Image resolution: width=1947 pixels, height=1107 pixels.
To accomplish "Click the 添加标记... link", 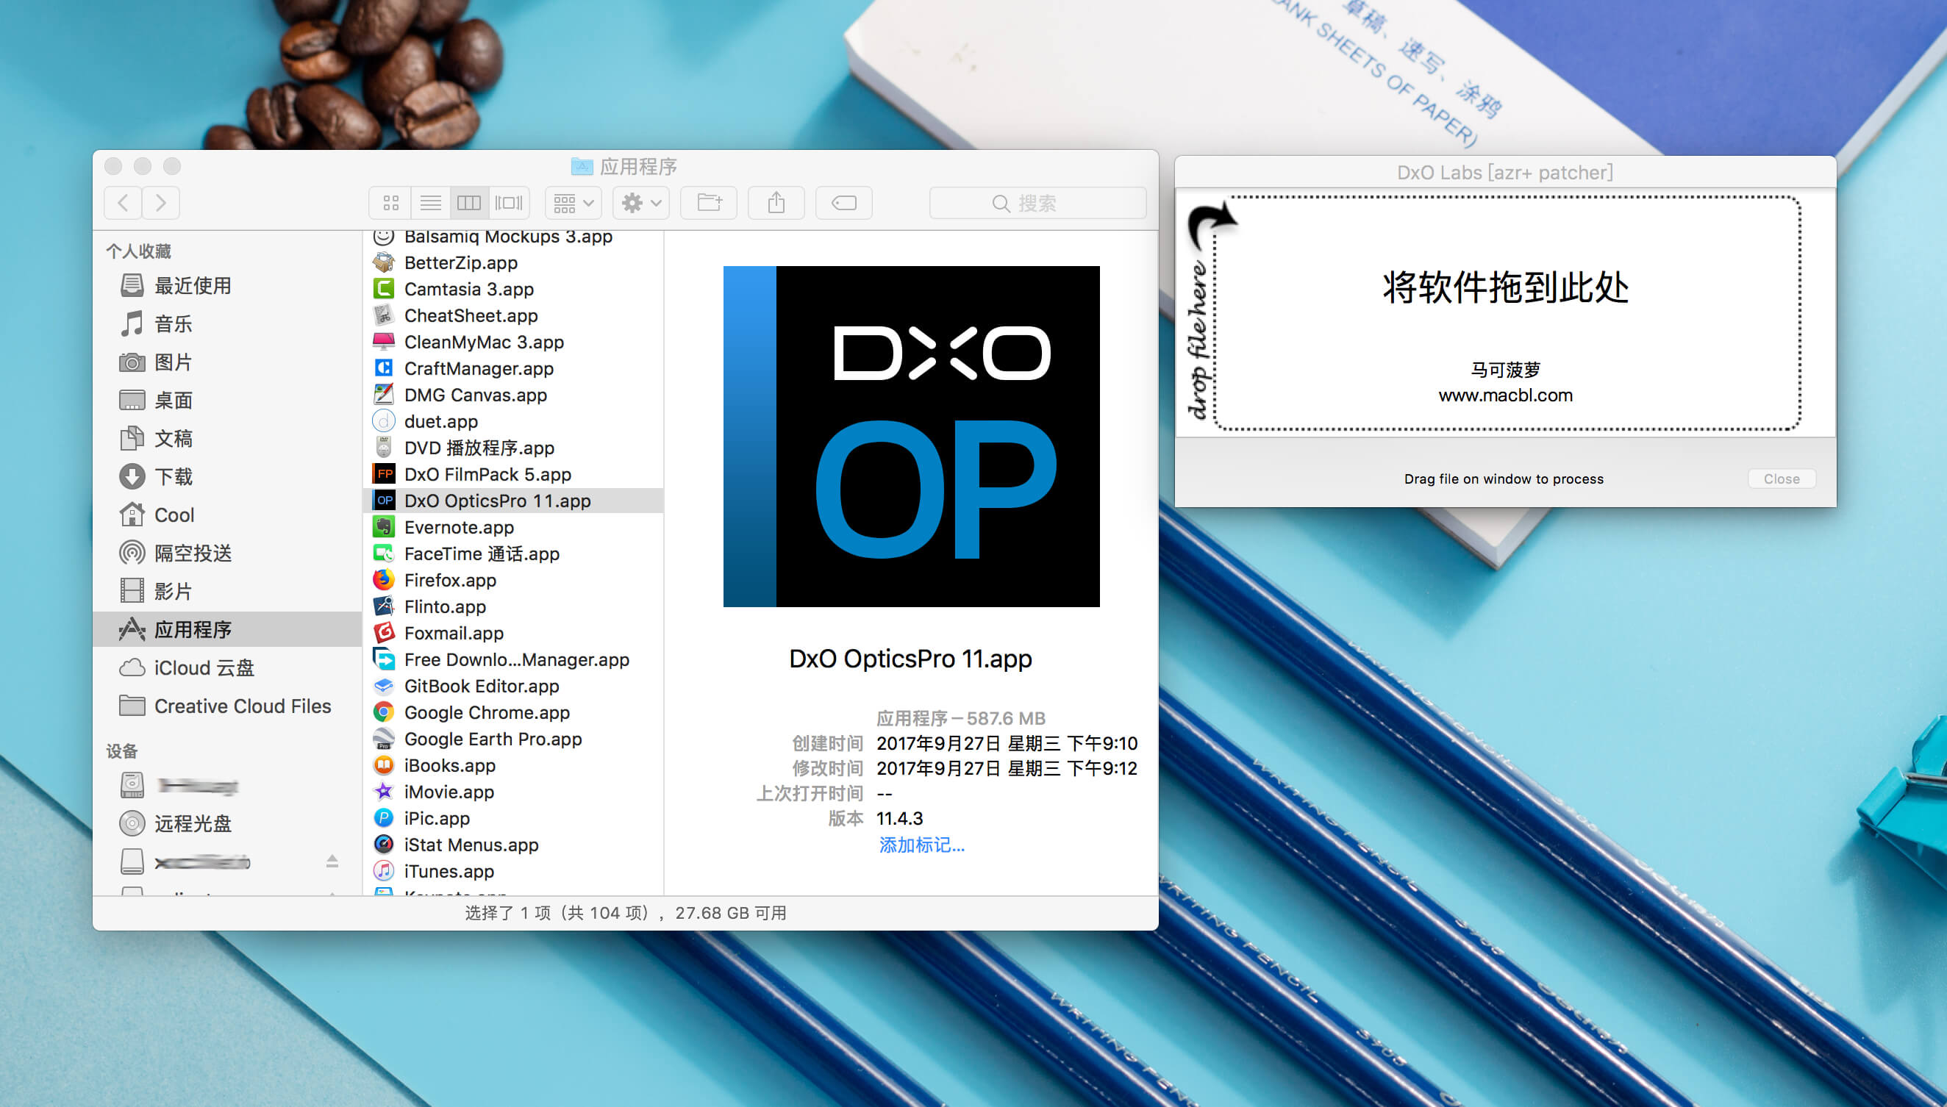I will (x=922, y=845).
